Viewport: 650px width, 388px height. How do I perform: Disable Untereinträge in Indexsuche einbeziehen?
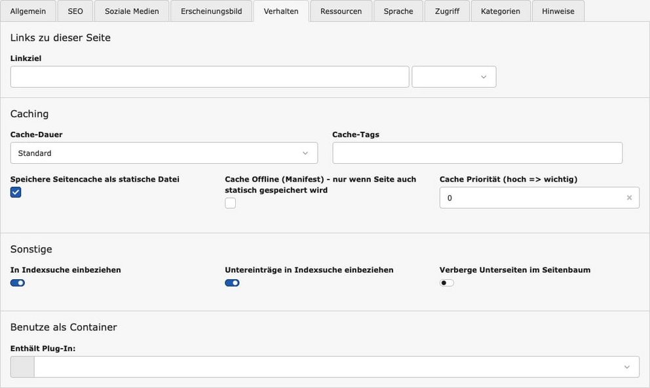232,283
